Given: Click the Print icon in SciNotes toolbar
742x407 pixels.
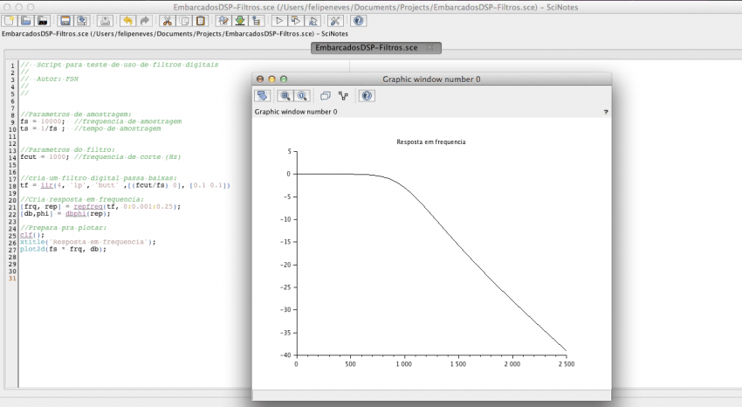Looking at the screenshot, I should click(104, 21).
